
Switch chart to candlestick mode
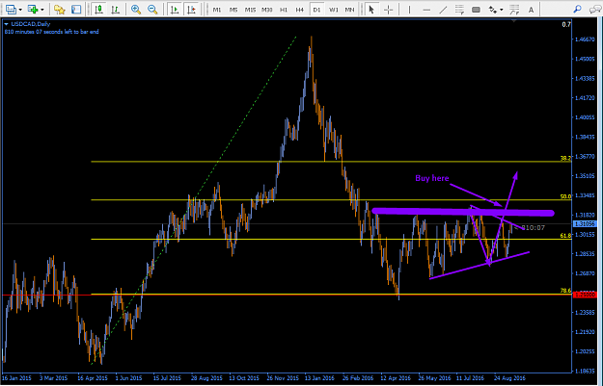(98, 10)
